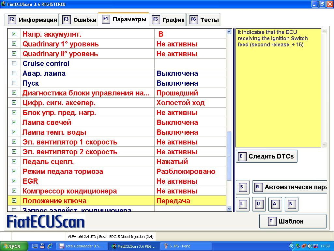This screenshot has height=251, width=334.
Task: Click the Russian language flag tray icon
Action: (x=315, y=246)
